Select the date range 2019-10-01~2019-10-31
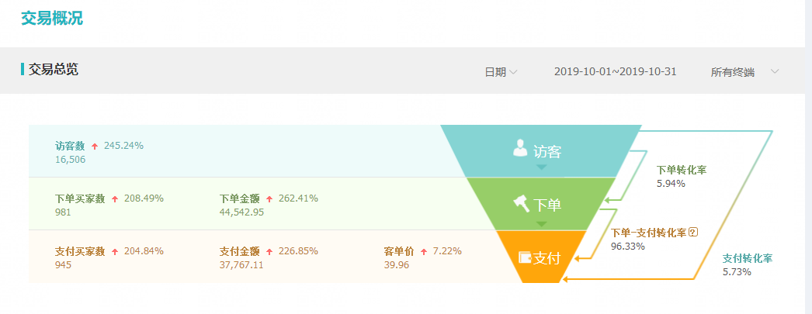Image resolution: width=812 pixels, height=314 pixels. (x=615, y=72)
